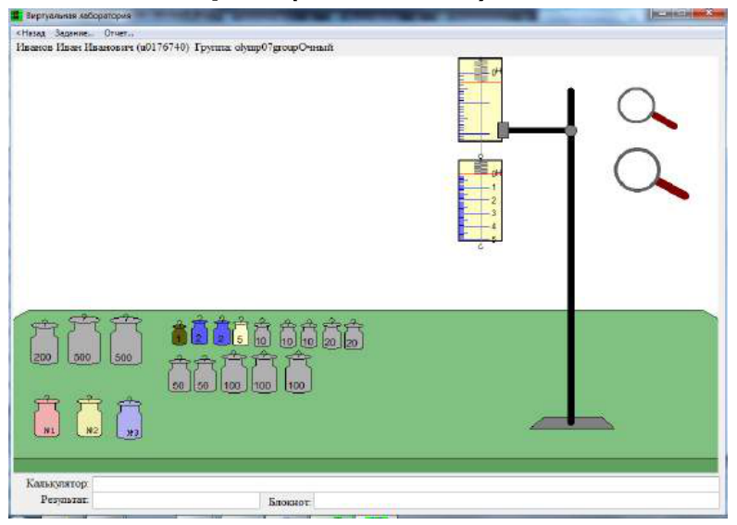
Task: Select the 100 g weight adjacent to the 50 g weights
Action: [x=233, y=372]
